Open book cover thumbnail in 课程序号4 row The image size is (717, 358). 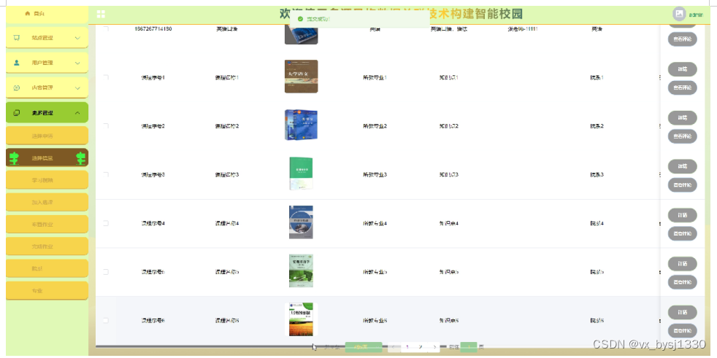pos(301,222)
